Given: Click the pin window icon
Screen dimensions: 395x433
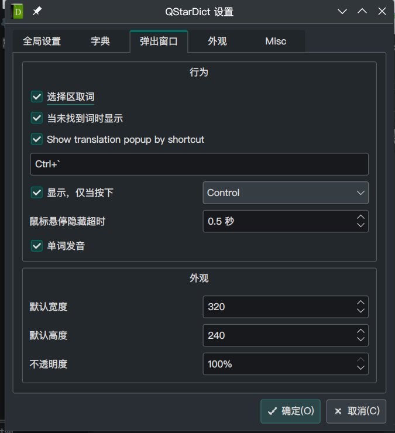Looking at the screenshot, I should click(x=37, y=12).
